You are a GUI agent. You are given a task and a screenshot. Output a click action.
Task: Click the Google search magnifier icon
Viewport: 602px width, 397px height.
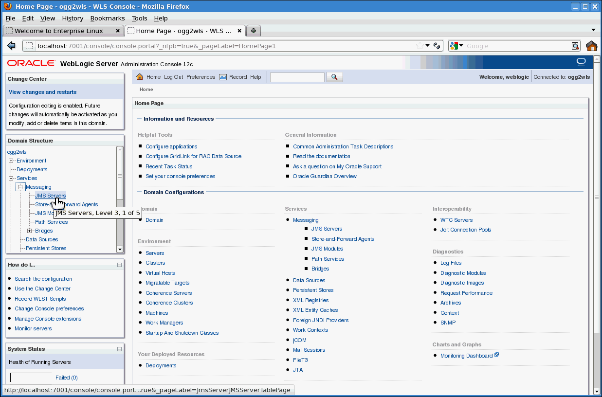tap(576, 46)
